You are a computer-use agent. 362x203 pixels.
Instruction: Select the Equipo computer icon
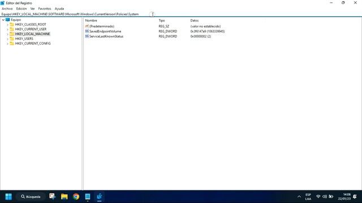click(7, 20)
